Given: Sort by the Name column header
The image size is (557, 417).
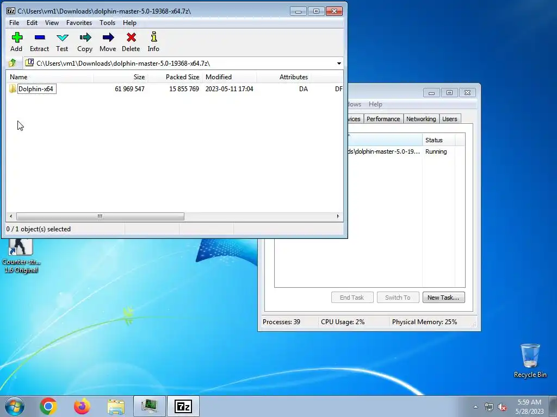Looking at the screenshot, I should click(49, 77).
